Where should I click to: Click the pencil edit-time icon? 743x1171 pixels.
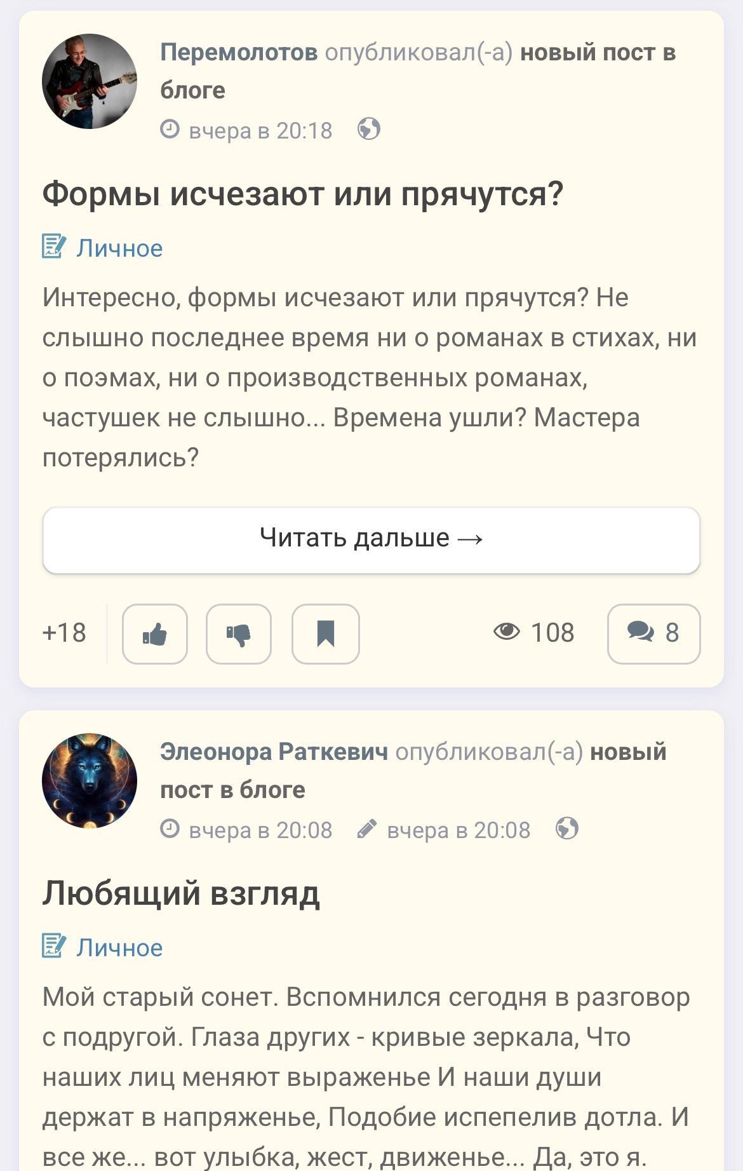tap(367, 829)
